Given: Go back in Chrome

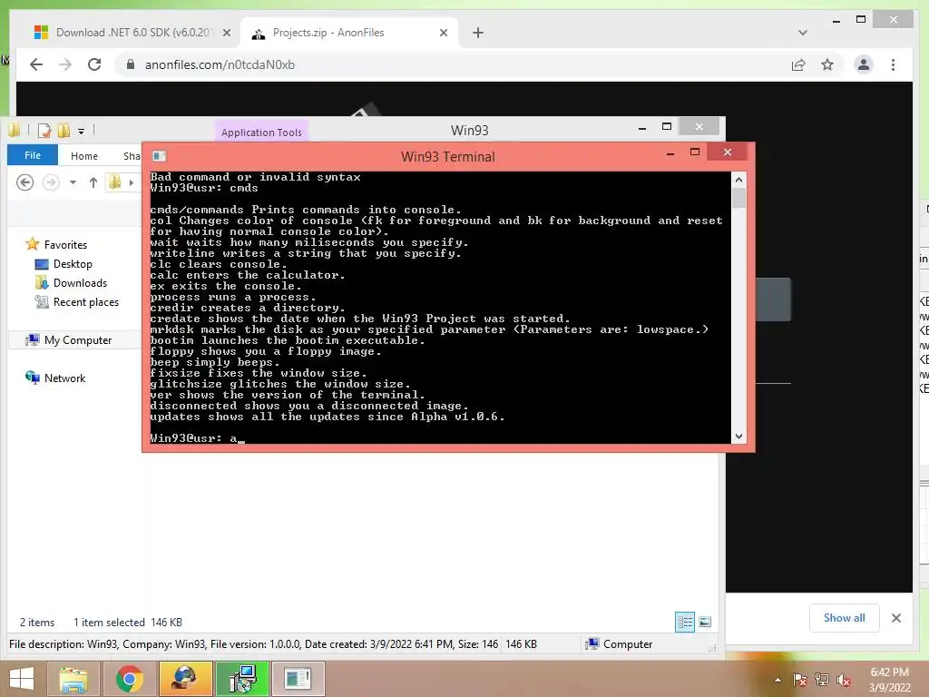Looking at the screenshot, I should coord(36,64).
